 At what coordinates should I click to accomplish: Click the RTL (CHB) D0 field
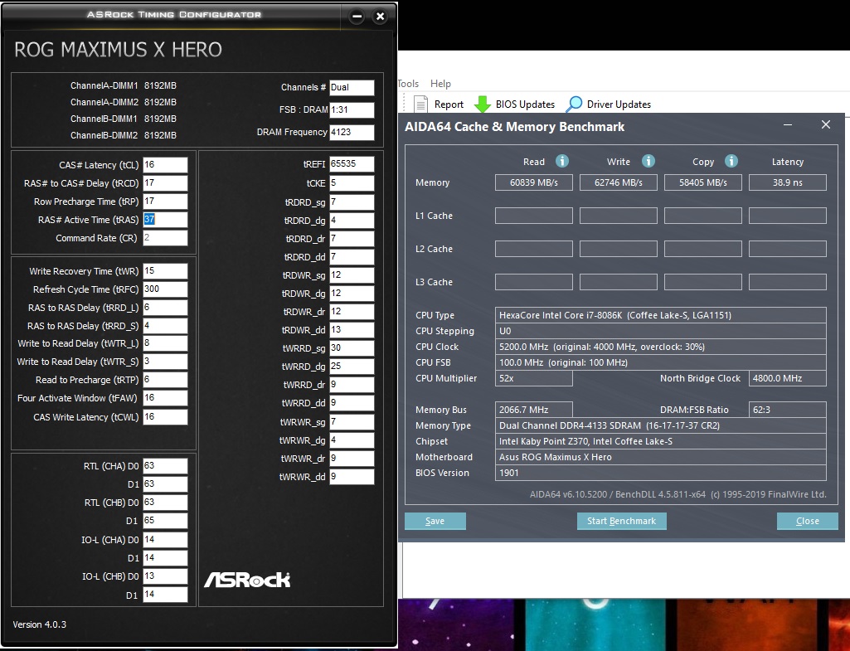click(165, 502)
